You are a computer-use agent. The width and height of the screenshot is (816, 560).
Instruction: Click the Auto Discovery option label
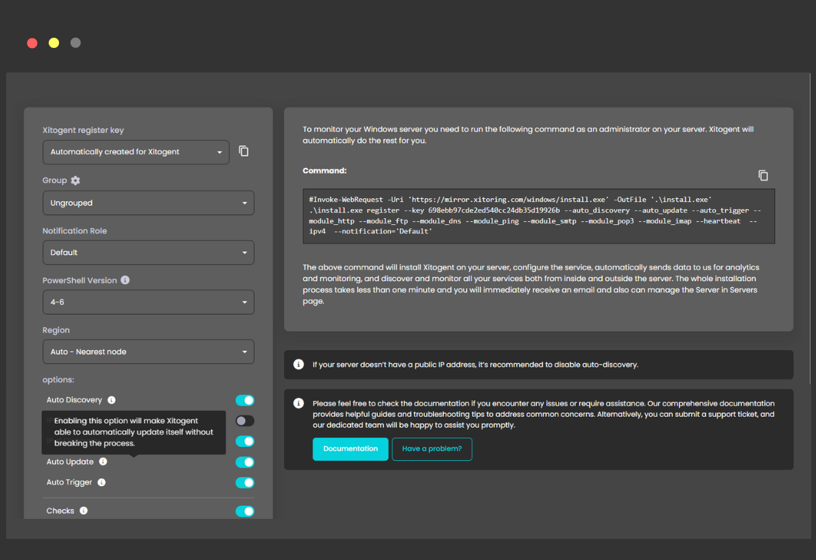pyautogui.click(x=74, y=400)
